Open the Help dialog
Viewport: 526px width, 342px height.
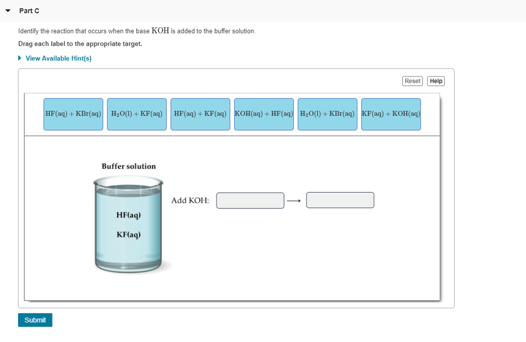tap(436, 81)
